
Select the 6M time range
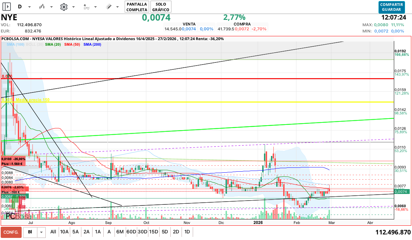pyautogui.click(x=120, y=232)
